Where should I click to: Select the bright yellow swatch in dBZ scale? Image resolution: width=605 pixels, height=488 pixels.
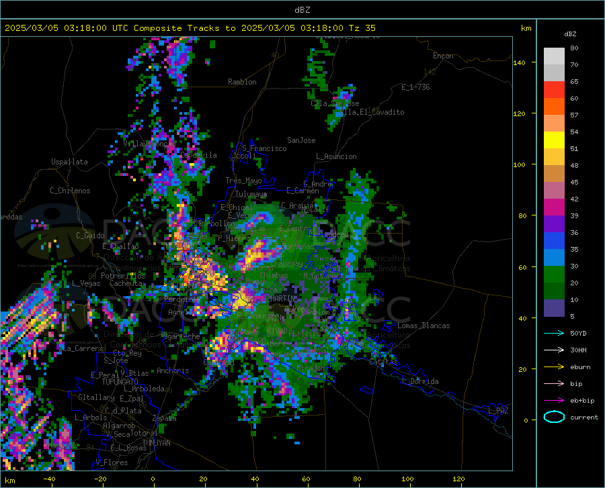click(554, 140)
